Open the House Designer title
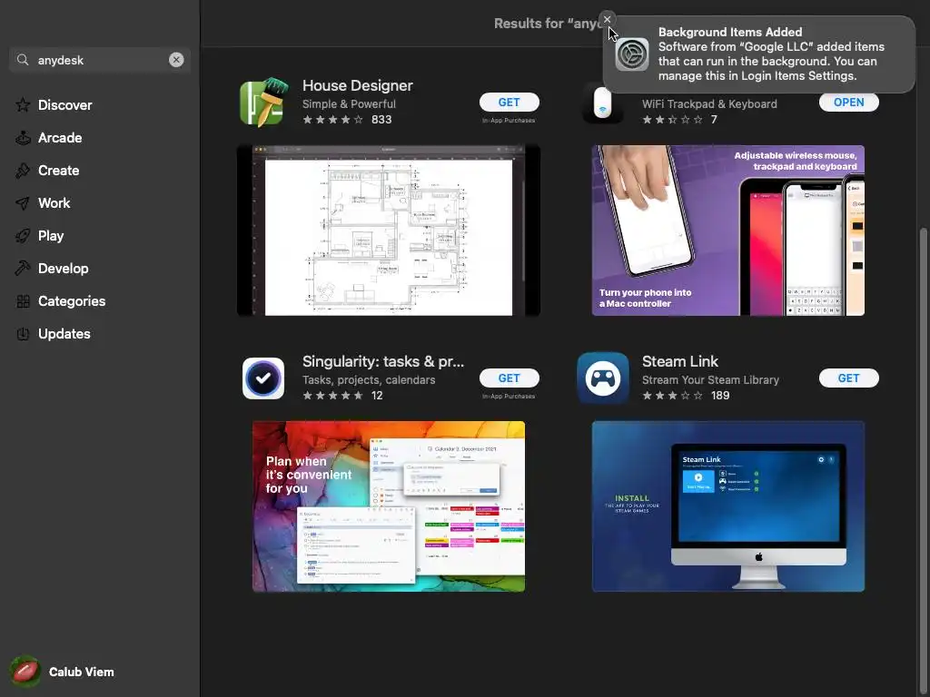The height and width of the screenshot is (697, 930). 358,85
